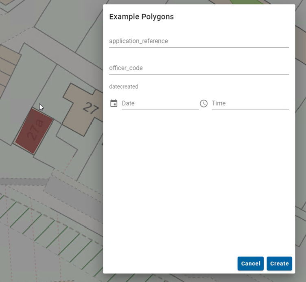
Task: Open the calendar picker icon
Action: tap(114, 103)
